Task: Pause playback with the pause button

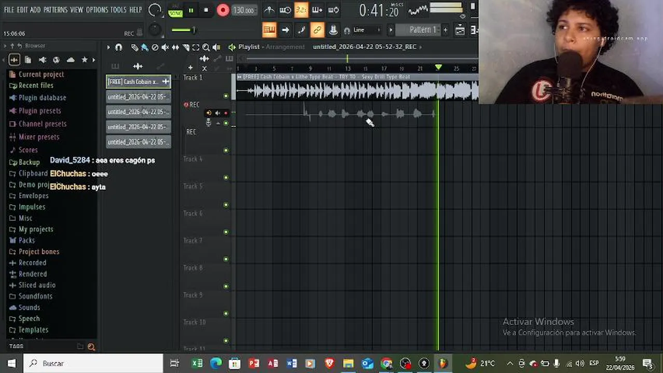Action: coord(191,10)
